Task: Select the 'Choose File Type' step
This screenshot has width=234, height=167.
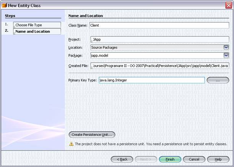Action: 37,25
